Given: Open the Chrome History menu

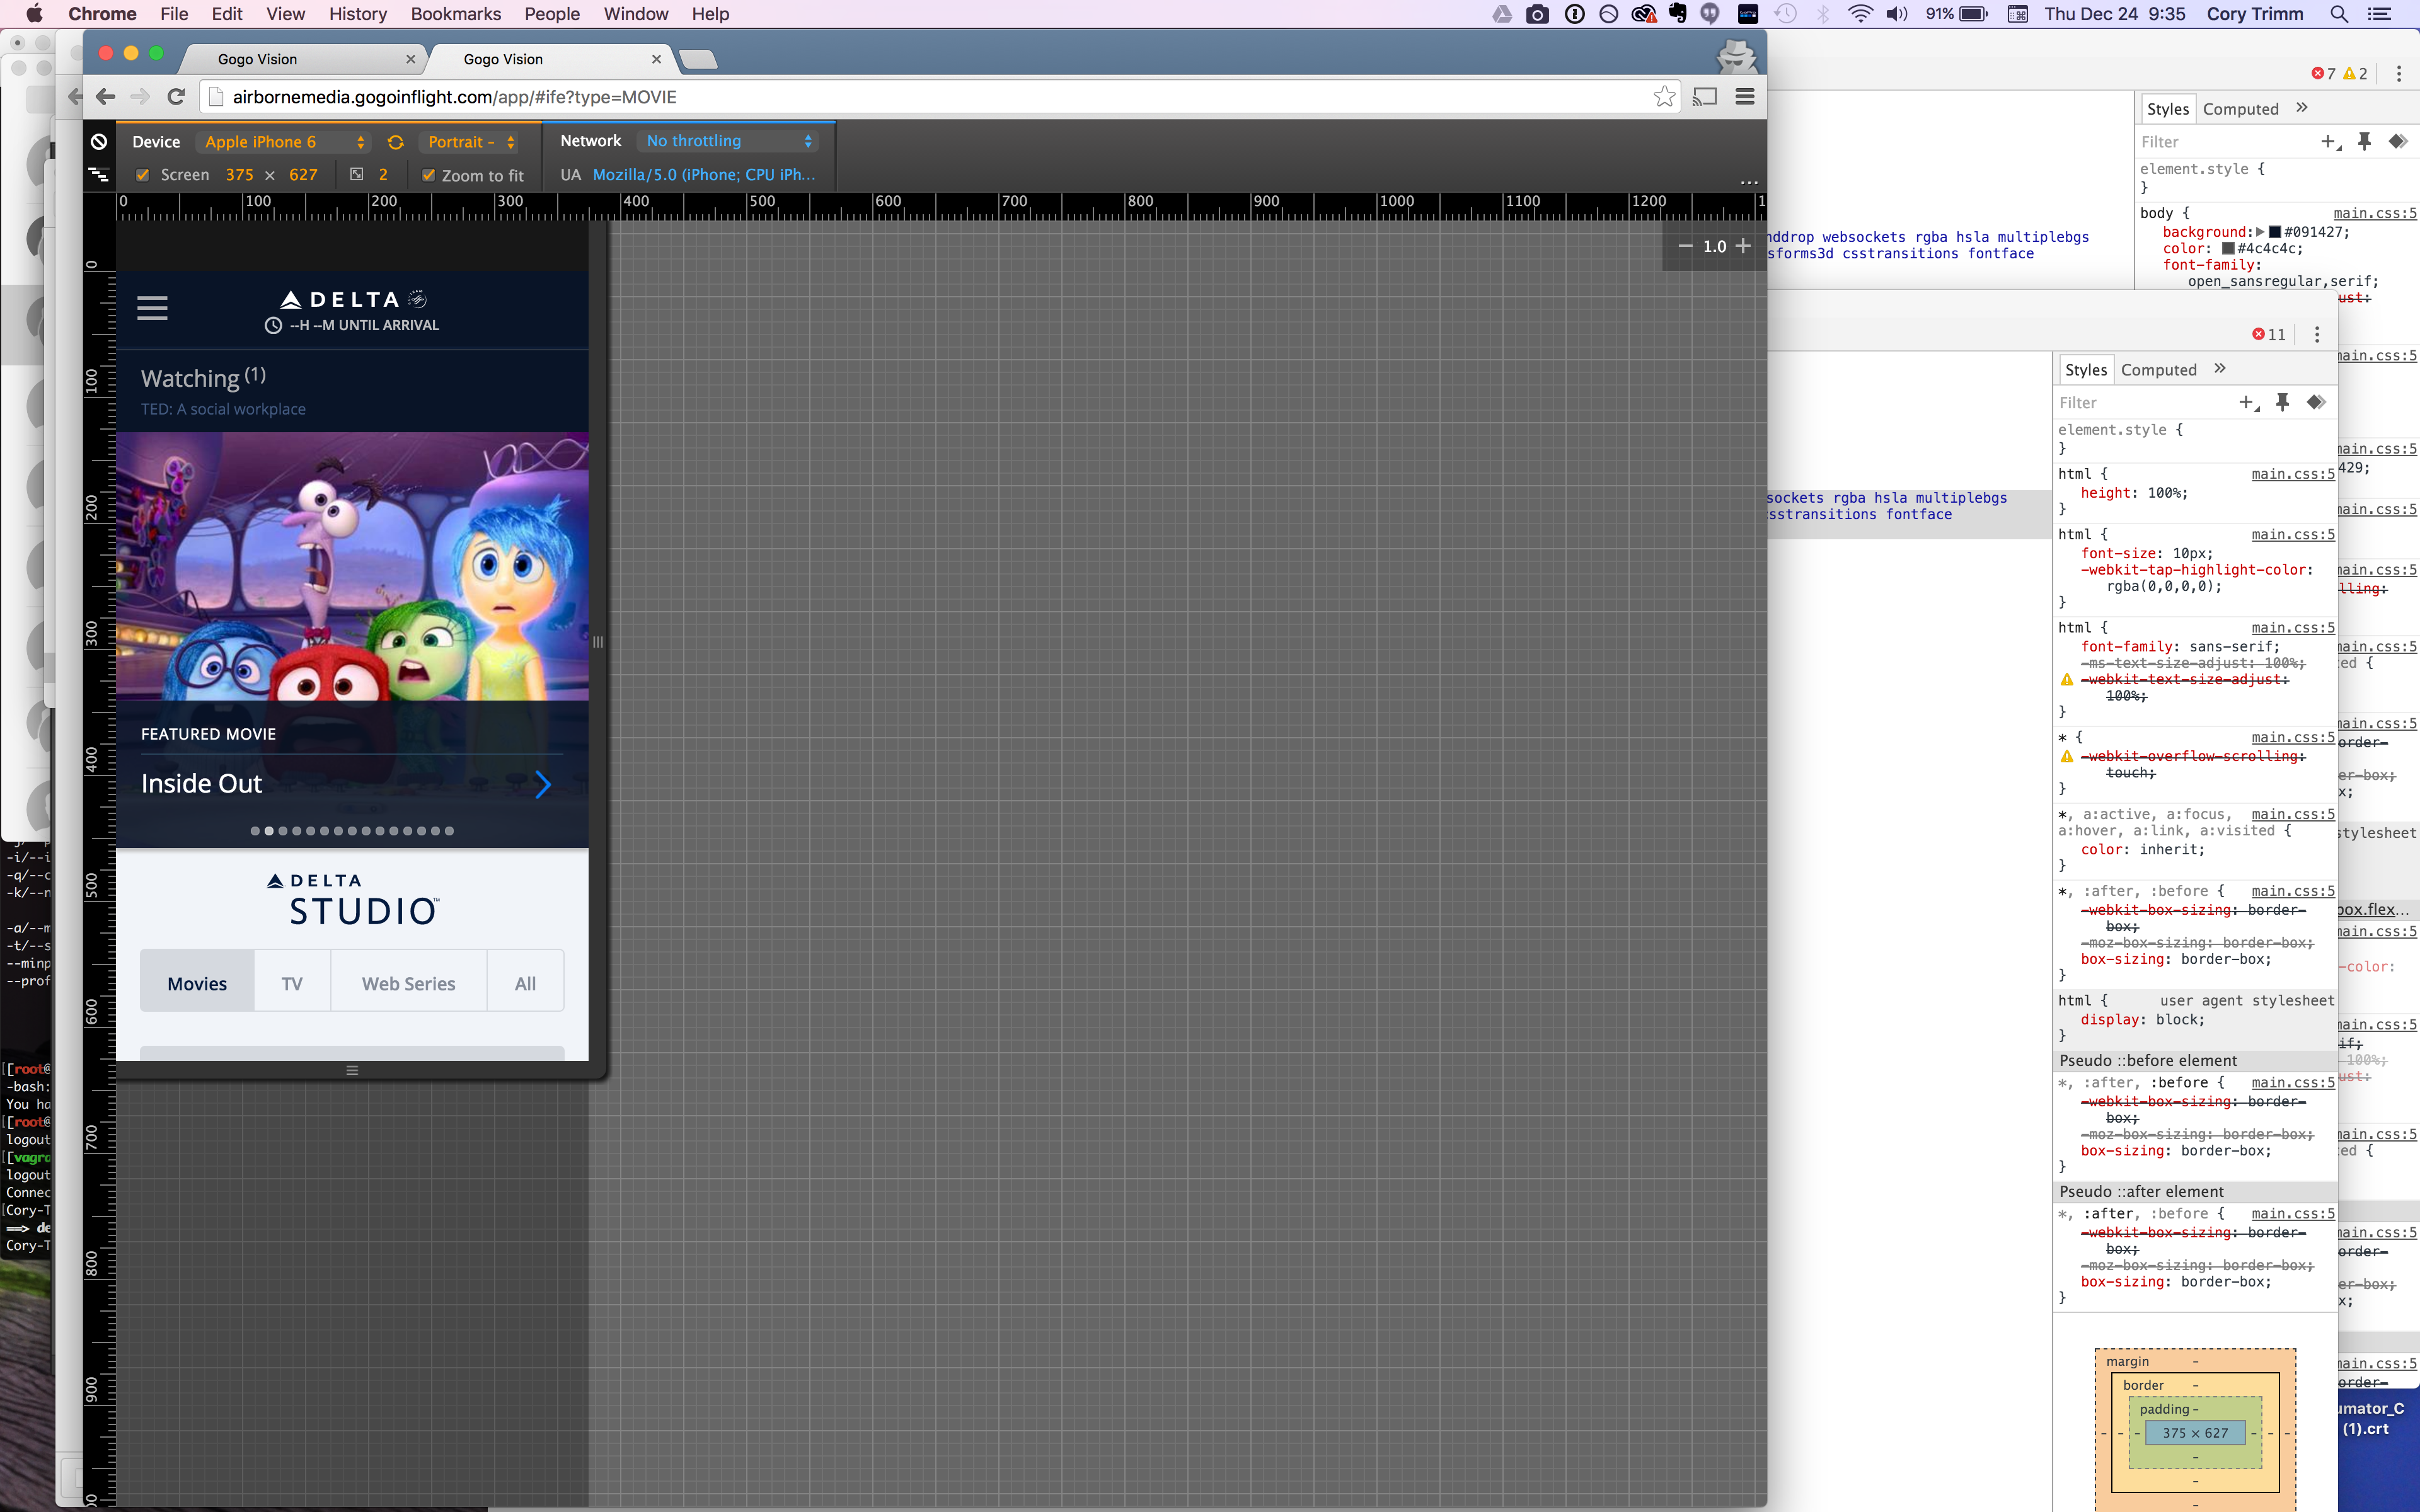Looking at the screenshot, I should coord(358,14).
